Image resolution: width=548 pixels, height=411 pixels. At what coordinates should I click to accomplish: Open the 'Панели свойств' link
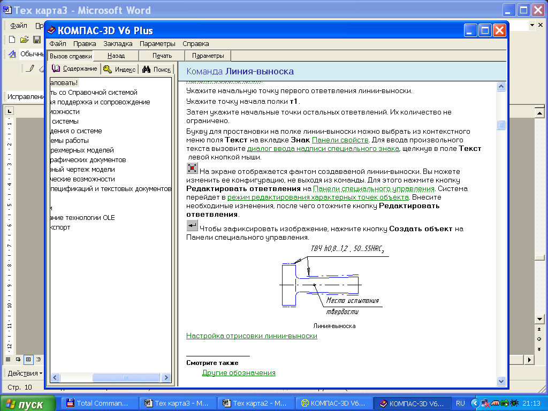coord(340,140)
